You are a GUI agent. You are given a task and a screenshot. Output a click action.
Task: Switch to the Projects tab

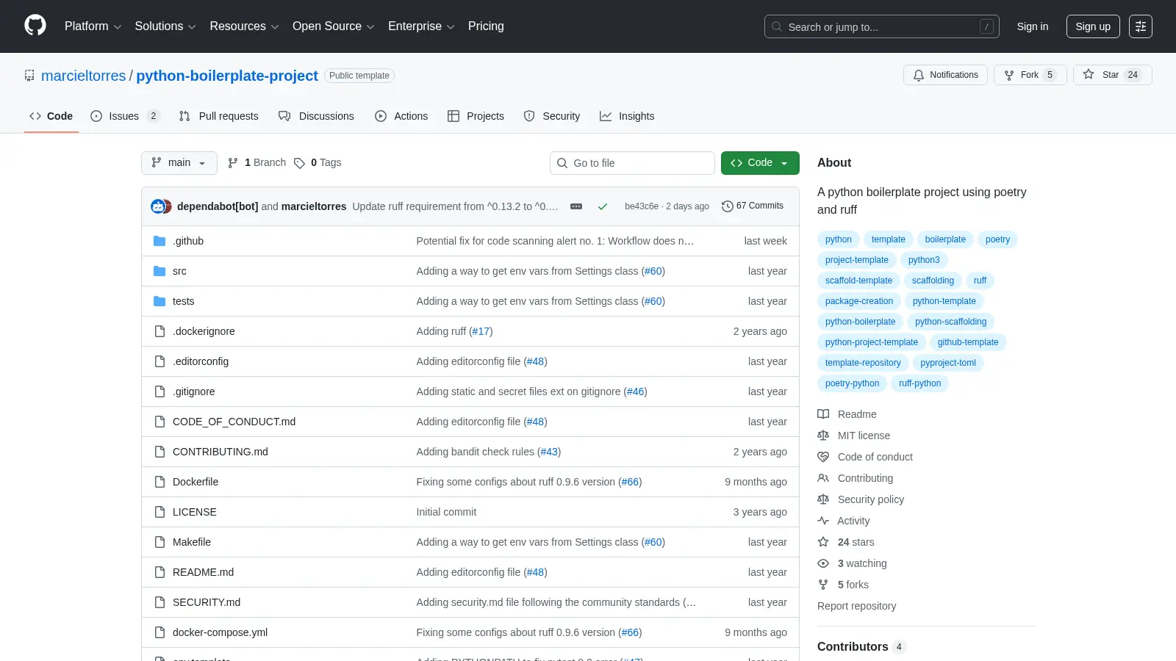[x=476, y=116]
